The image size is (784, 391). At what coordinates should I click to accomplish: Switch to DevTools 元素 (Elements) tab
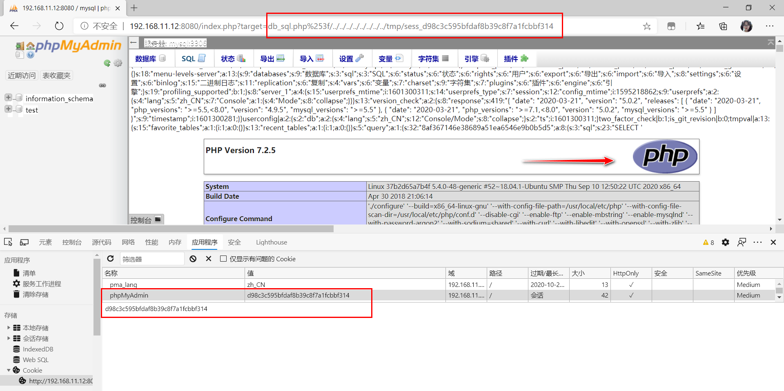click(x=45, y=242)
